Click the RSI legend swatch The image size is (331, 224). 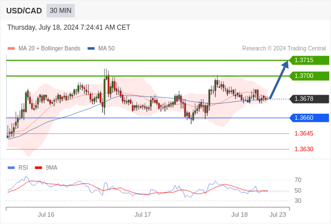(11, 168)
